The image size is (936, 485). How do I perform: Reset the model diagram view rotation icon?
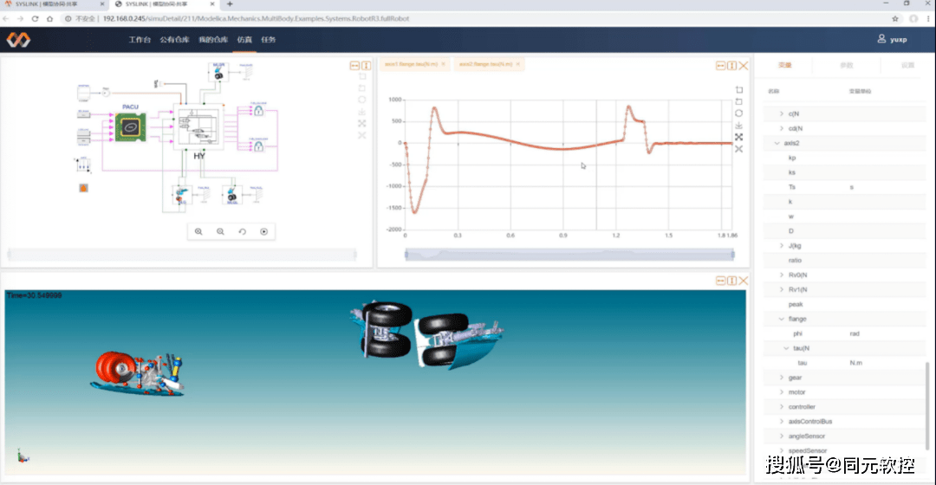coord(243,231)
